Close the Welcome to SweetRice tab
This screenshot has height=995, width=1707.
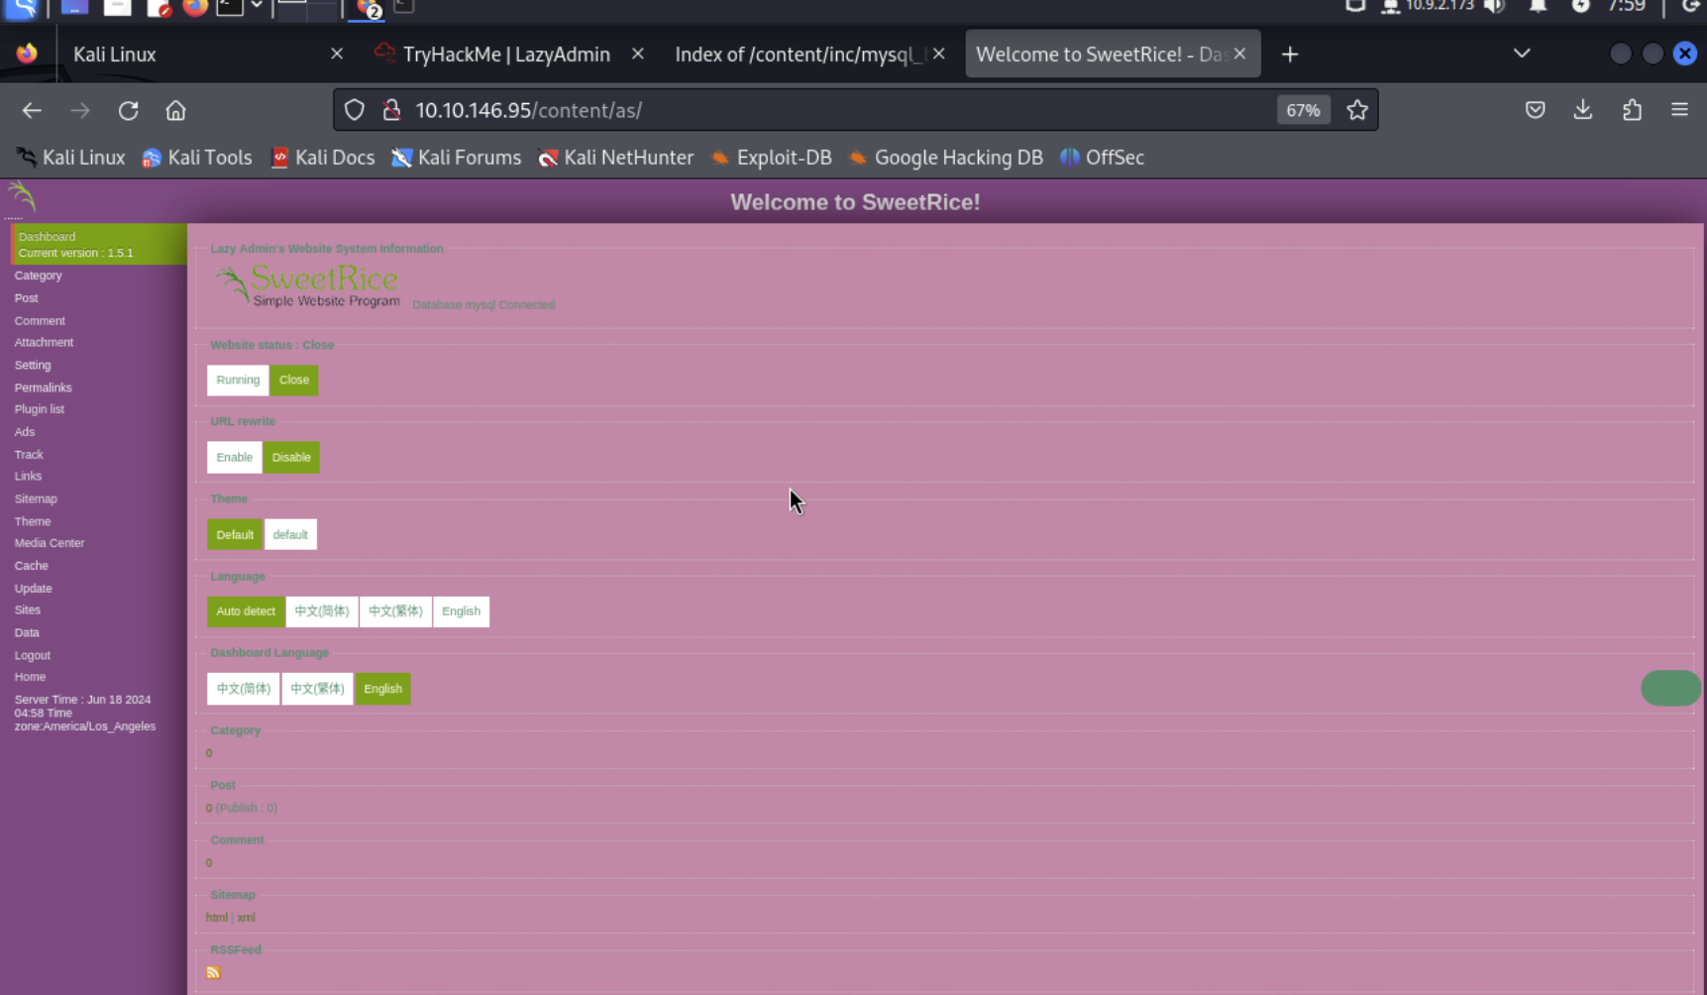point(1239,54)
